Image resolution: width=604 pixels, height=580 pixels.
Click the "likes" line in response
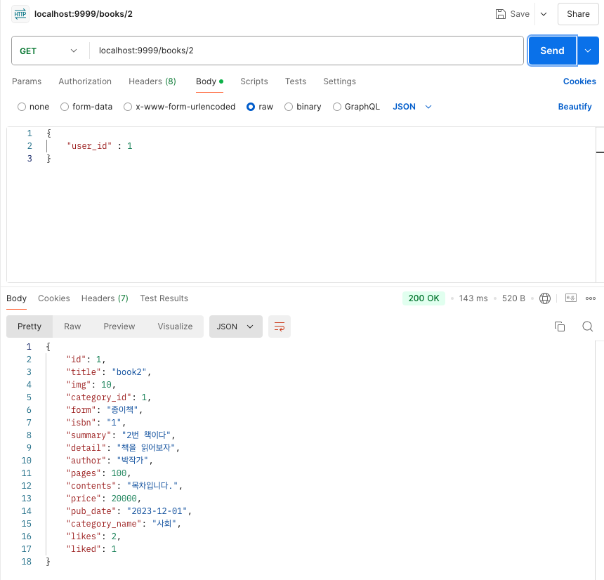93,536
